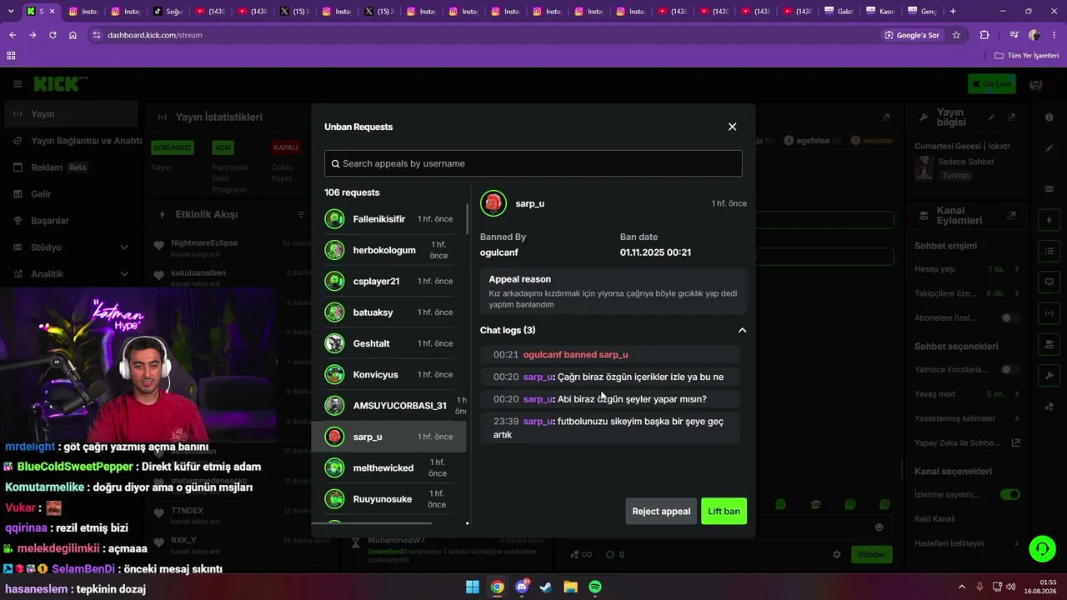The height and width of the screenshot is (600, 1067).
Task: Open info icon in right rail
Action: [1049, 117]
